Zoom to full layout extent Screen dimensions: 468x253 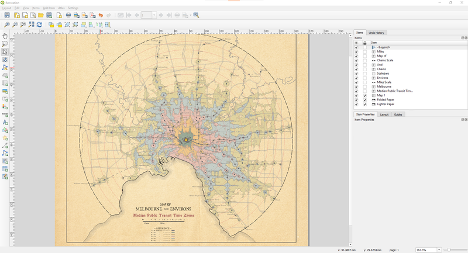point(31,25)
